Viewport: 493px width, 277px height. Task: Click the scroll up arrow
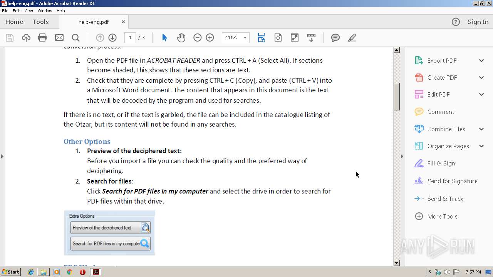click(x=397, y=50)
